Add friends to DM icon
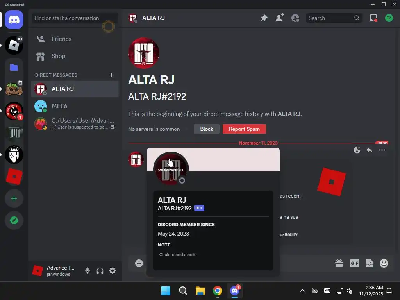 (280, 18)
